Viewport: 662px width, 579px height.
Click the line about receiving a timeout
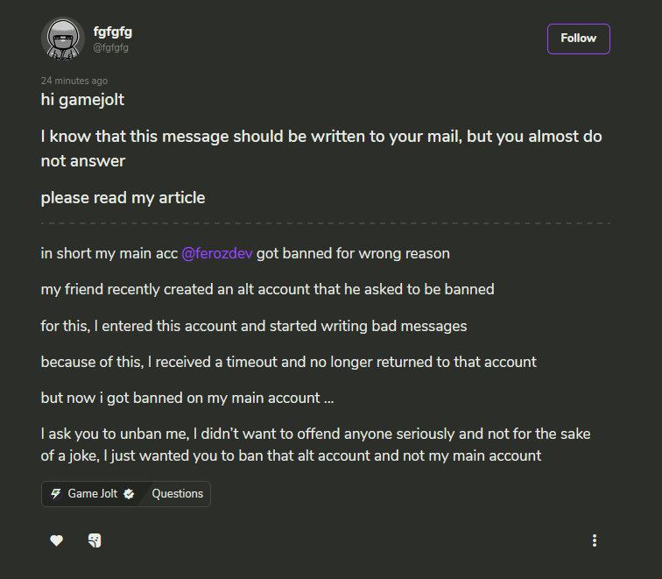(289, 362)
